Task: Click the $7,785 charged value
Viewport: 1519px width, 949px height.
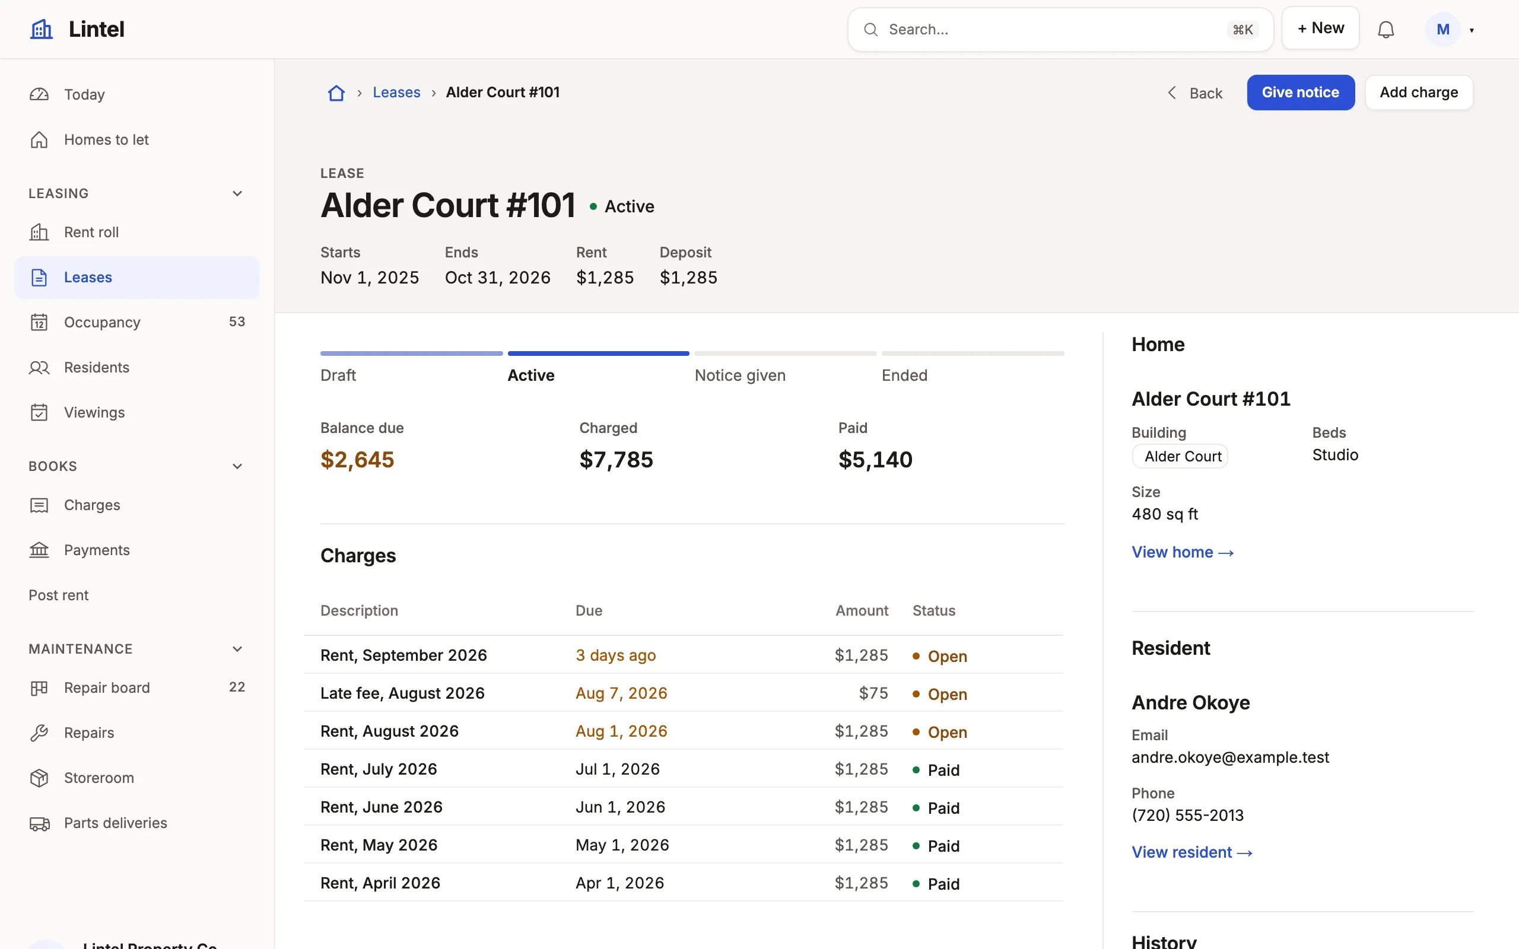Action: click(x=617, y=460)
